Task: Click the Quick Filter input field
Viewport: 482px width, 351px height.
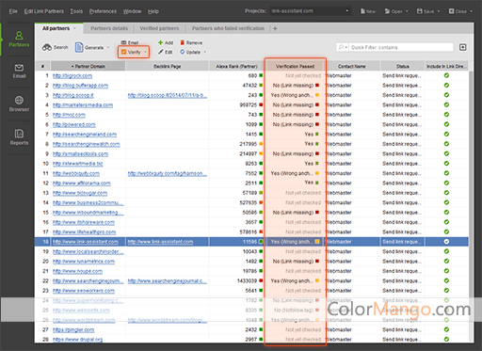Action: point(401,47)
